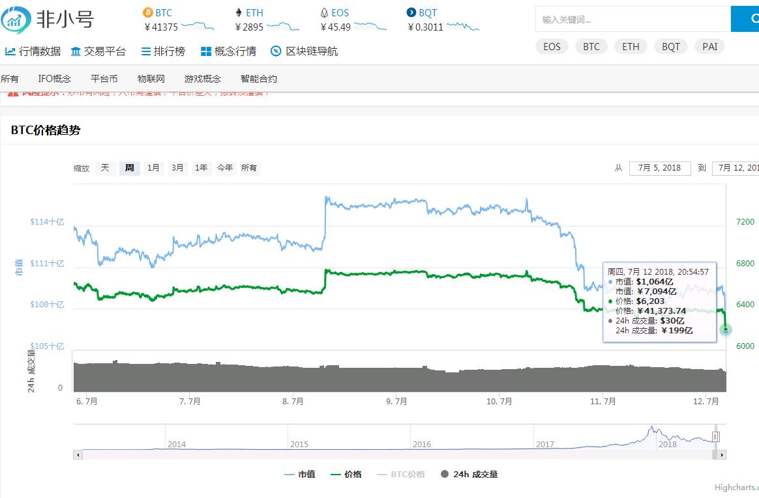The image size is (759, 498).
Task: Toggle 市值 series in chart legend
Action: tap(300, 475)
